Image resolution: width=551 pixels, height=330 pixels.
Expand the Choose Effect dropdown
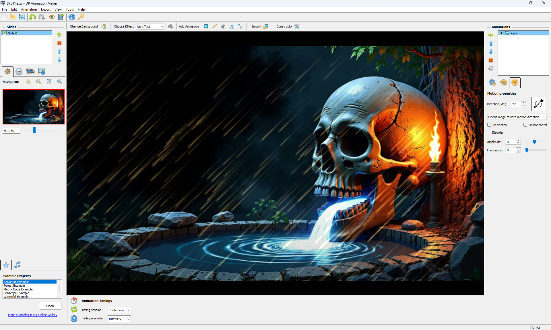pos(150,27)
